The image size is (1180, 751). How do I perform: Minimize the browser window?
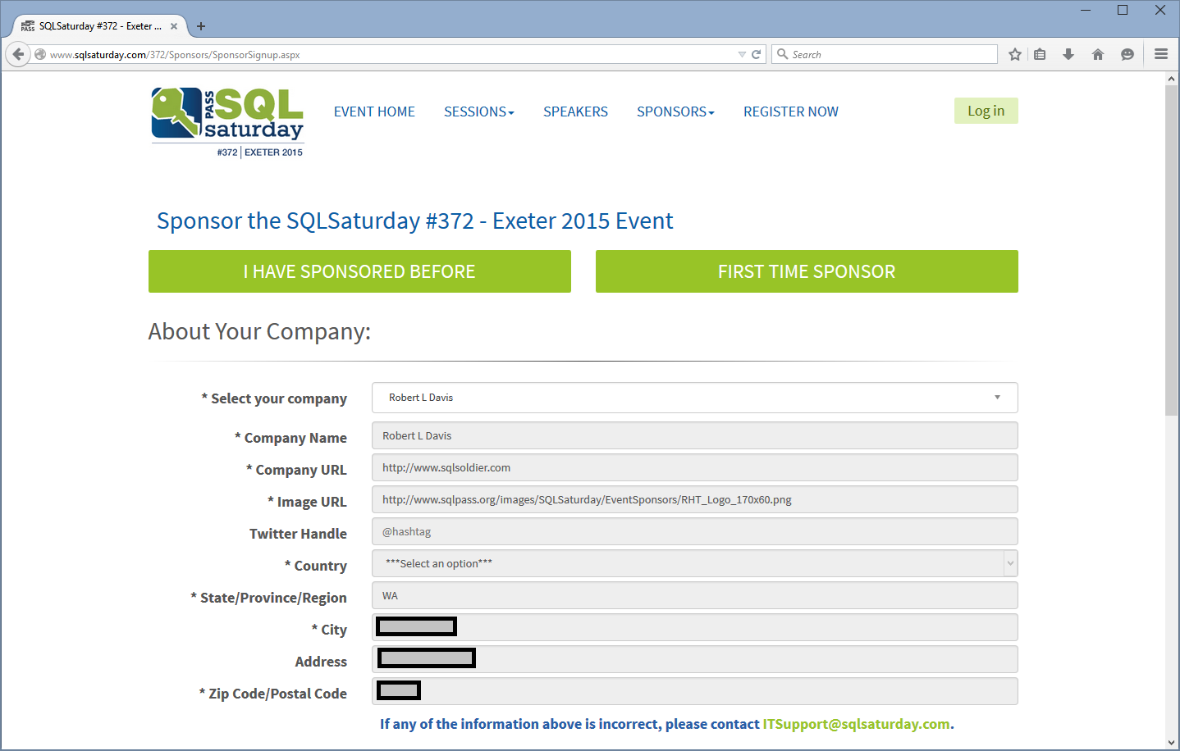(x=1086, y=11)
